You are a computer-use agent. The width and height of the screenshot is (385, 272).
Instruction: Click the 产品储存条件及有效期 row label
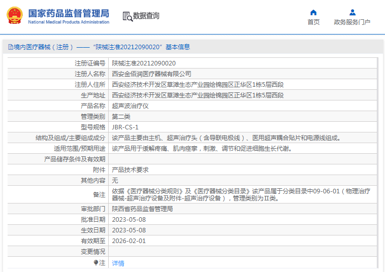(x=75, y=159)
